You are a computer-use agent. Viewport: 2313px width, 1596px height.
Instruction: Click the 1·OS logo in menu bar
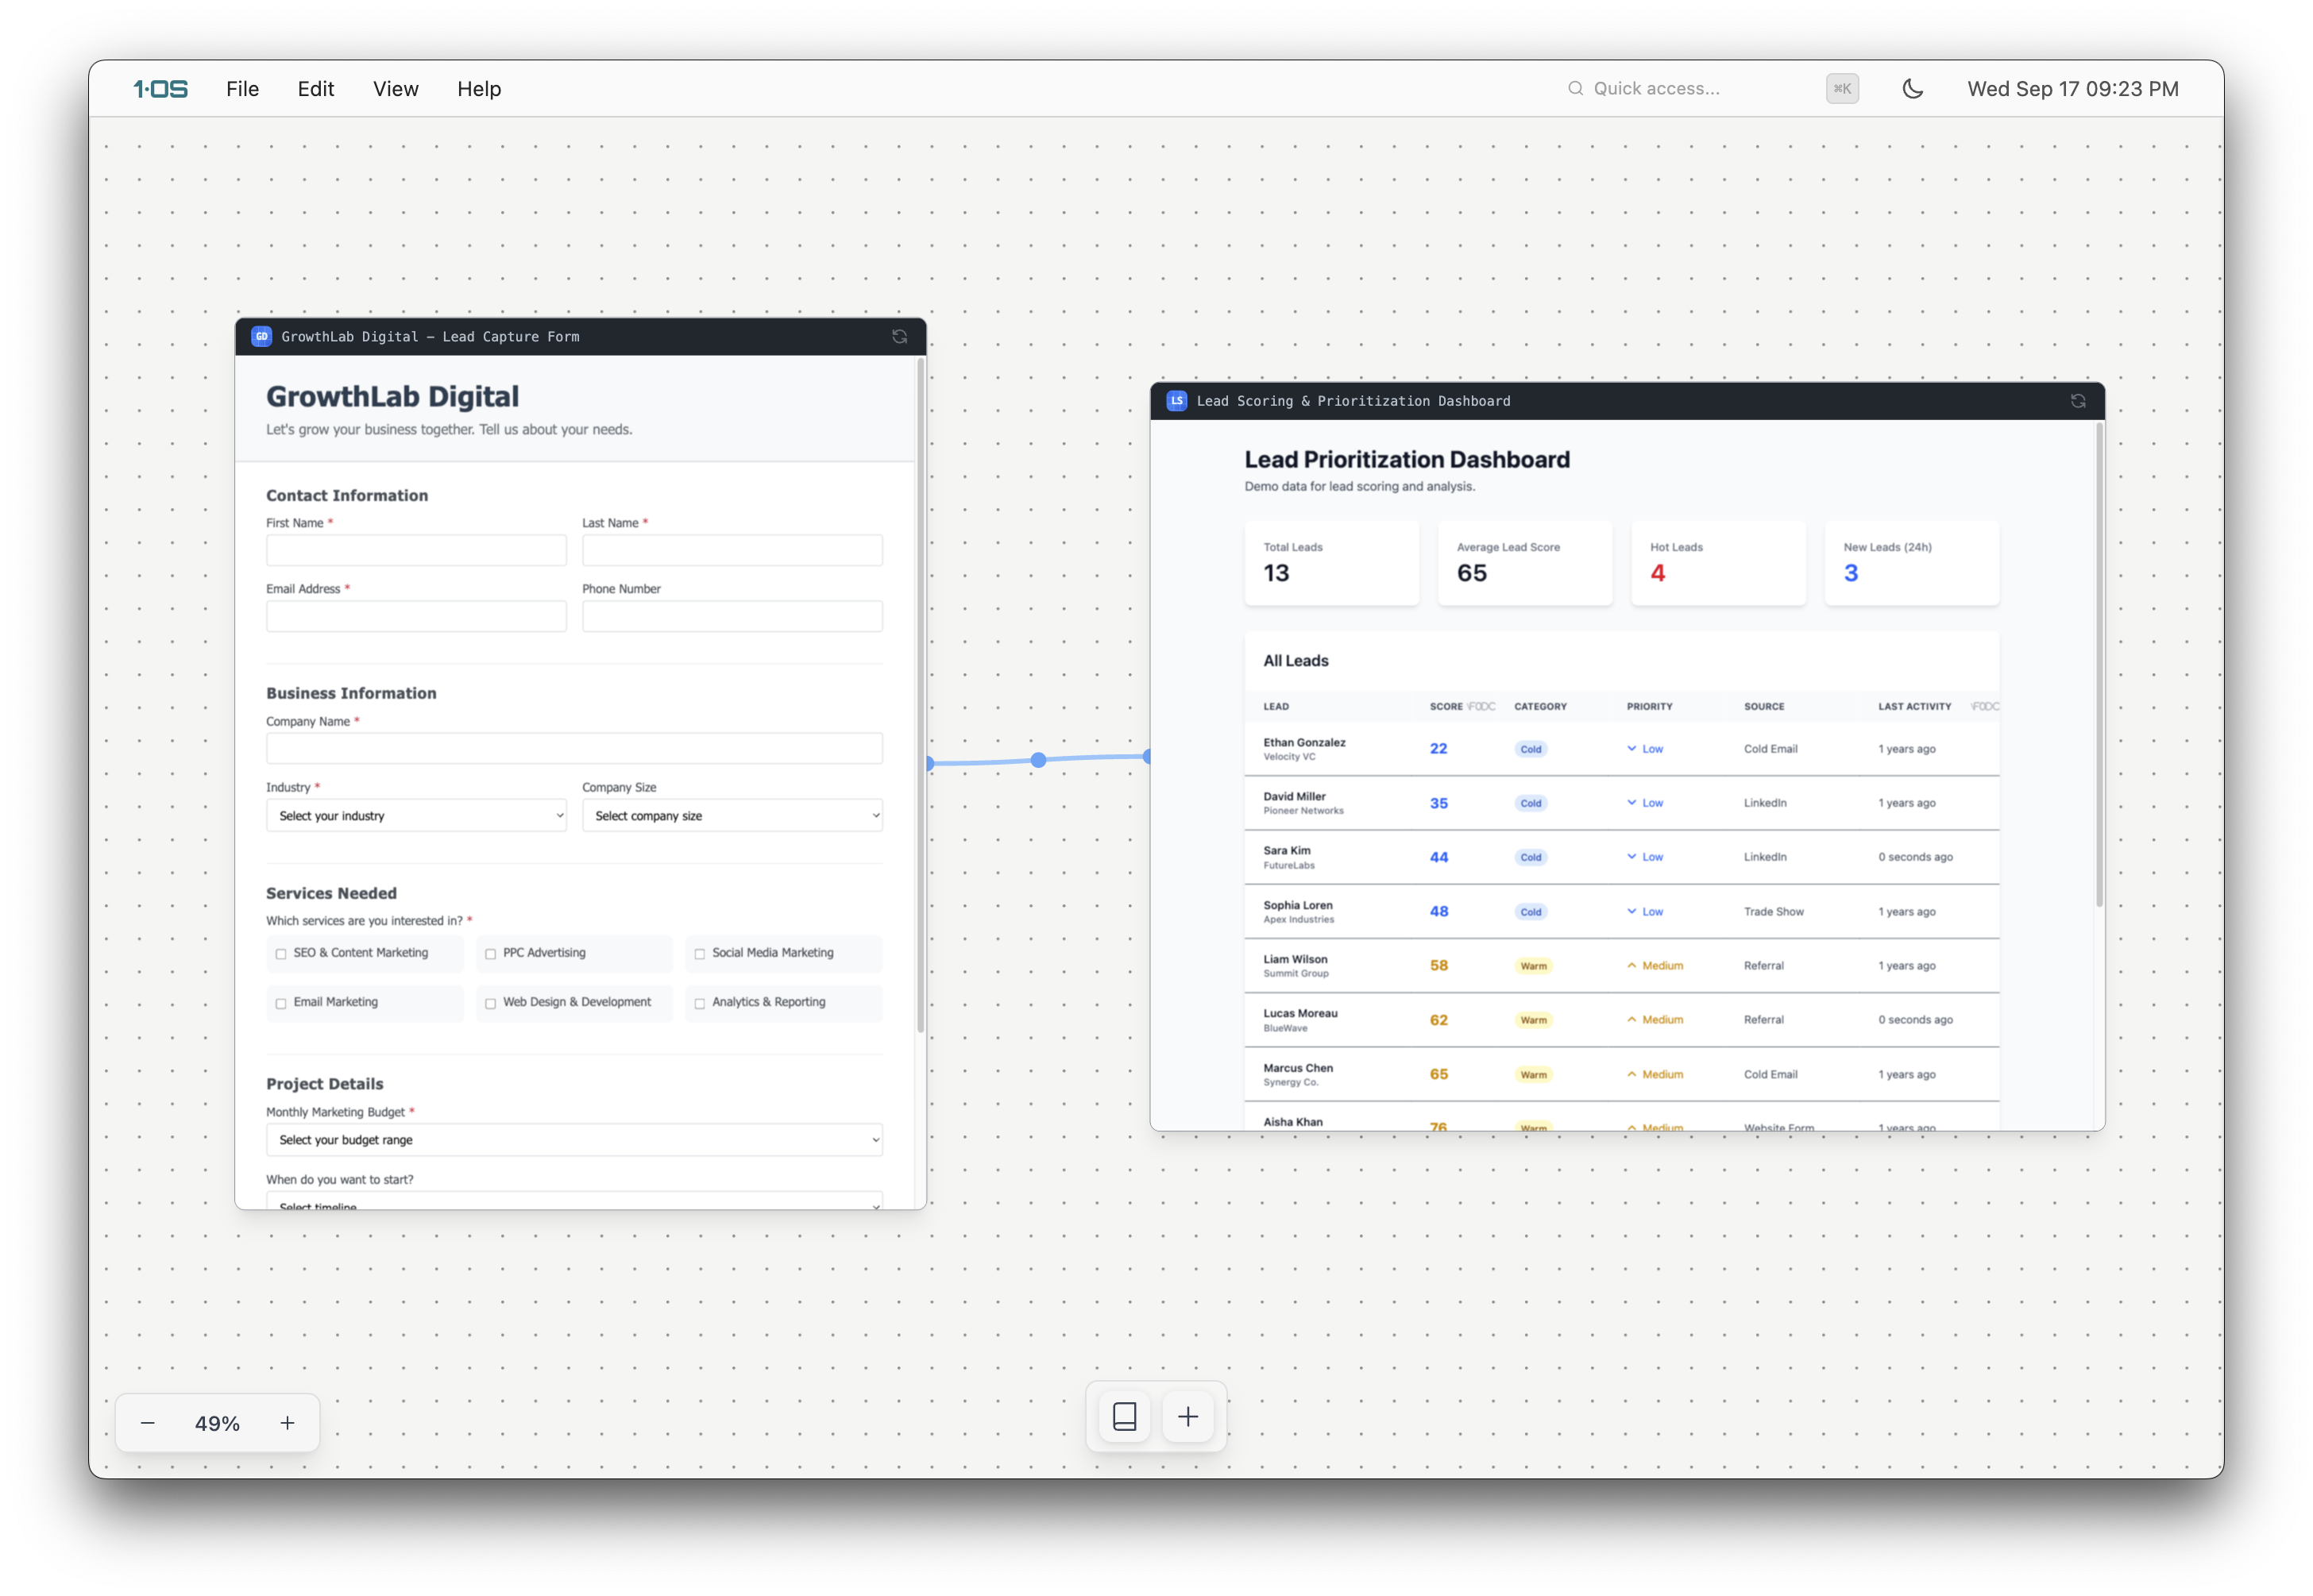tap(161, 89)
